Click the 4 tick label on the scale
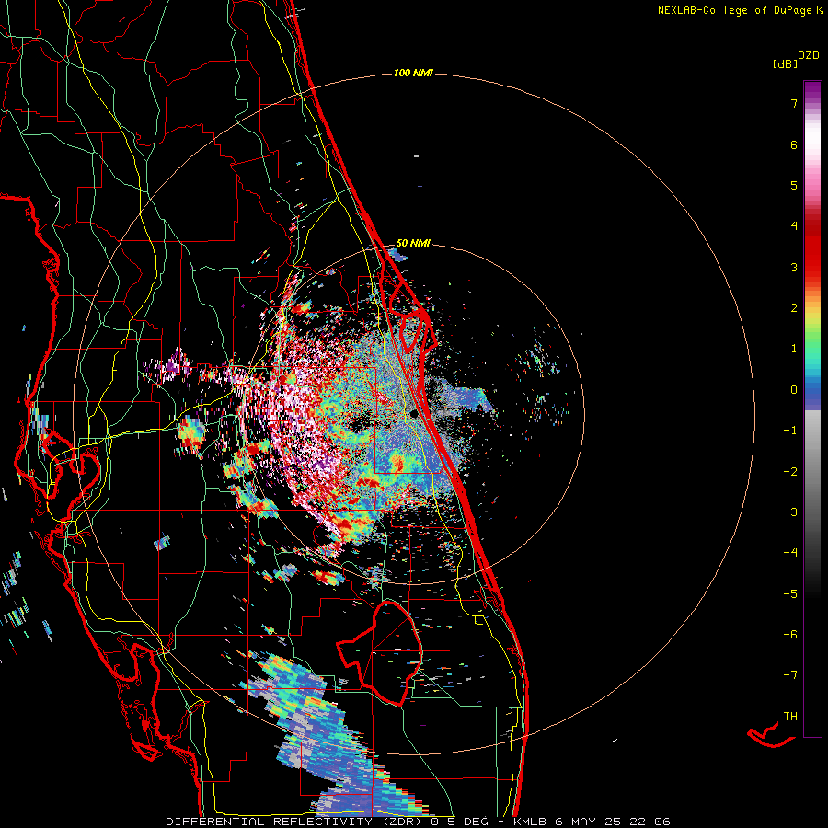The height and width of the screenshot is (828, 828). coord(794,226)
